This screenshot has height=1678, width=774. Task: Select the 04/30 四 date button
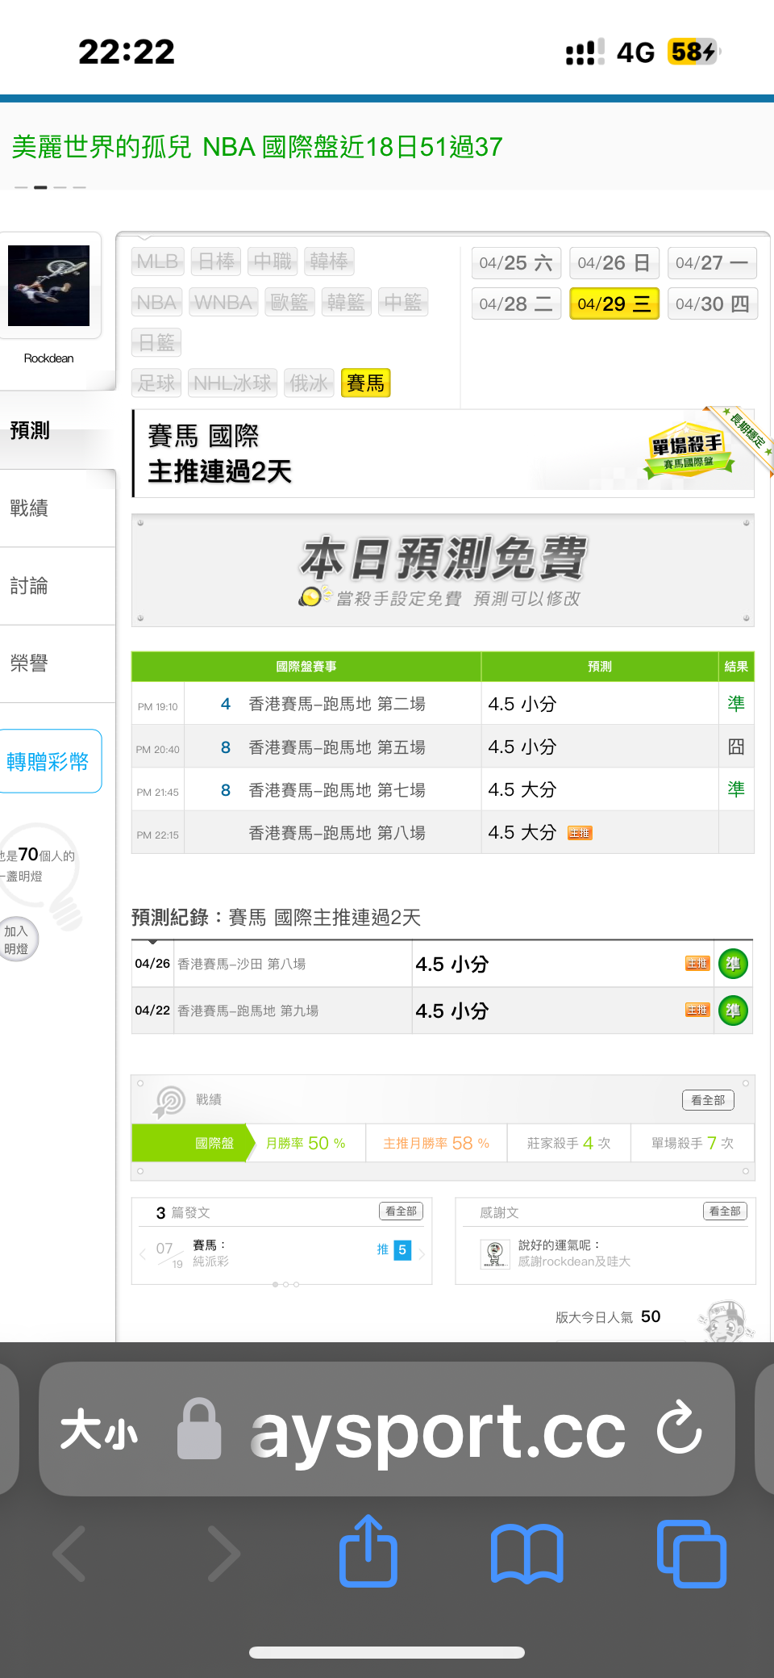click(x=712, y=304)
